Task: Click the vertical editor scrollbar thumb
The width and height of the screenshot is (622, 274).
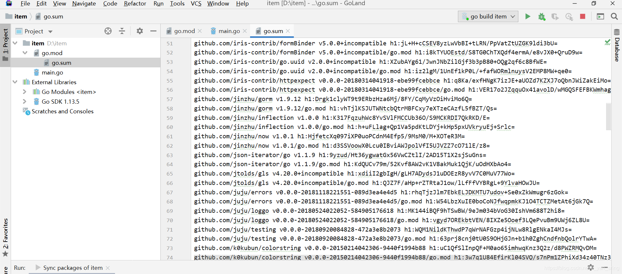Action: 608,116
